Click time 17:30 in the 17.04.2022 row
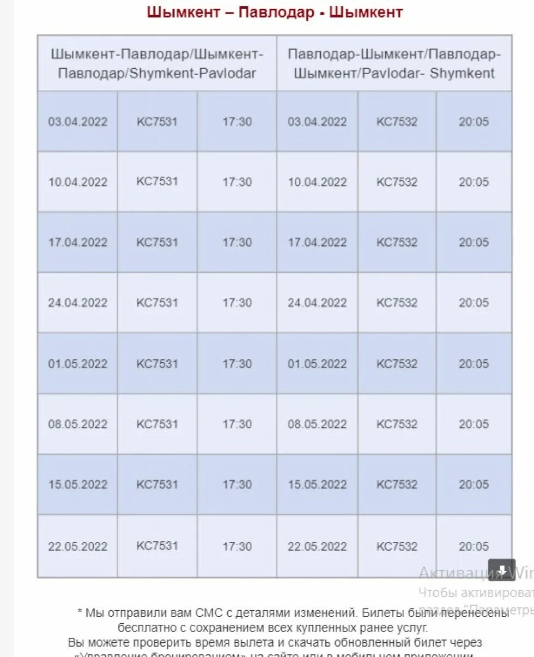Screen dimensions: 534x657 tap(237, 242)
